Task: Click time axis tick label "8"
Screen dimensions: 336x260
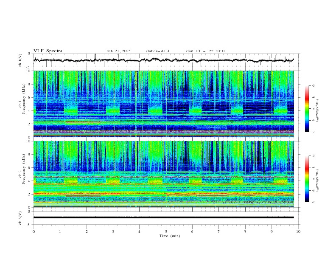Action: 245,232
